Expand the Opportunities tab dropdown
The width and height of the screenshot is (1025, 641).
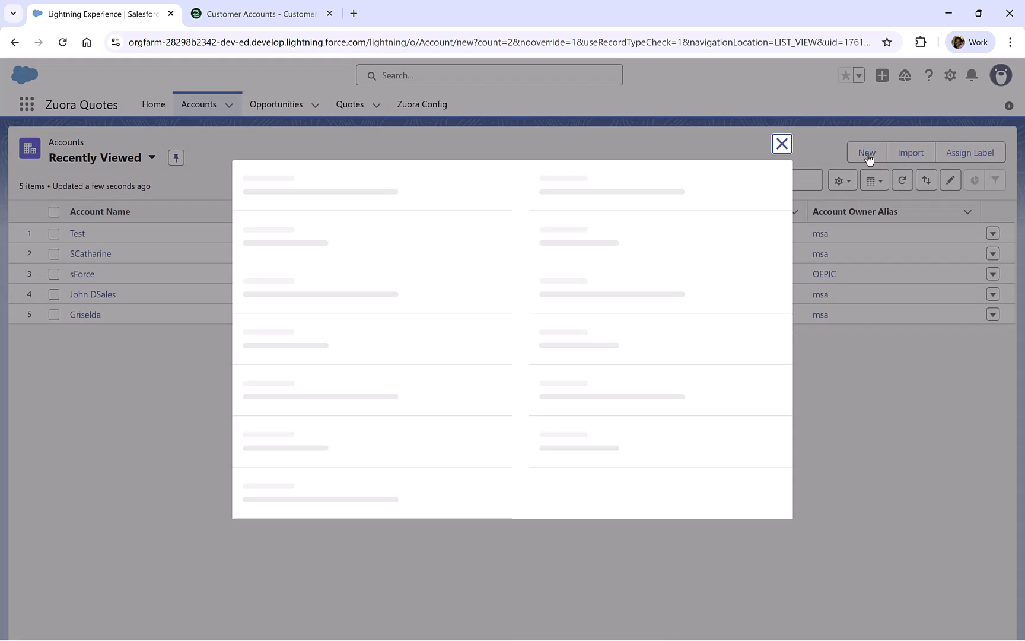coord(316,104)
